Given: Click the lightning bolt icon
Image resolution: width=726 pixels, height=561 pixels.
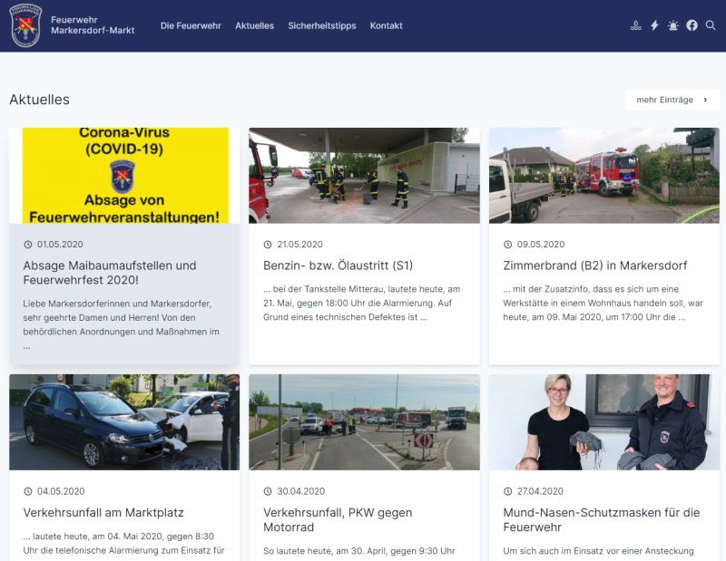Looking at the screenshot, I should [x=654, y=25].
